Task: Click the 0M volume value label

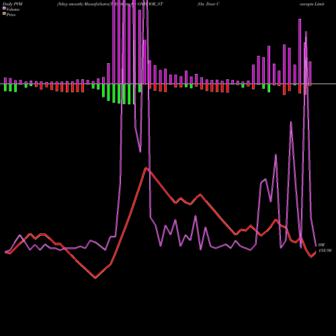Action: 321,245
